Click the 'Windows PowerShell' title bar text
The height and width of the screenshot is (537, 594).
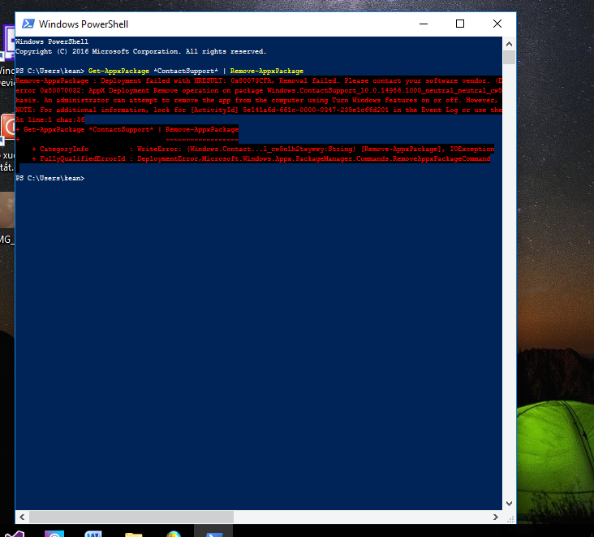[x=84, y=24]
